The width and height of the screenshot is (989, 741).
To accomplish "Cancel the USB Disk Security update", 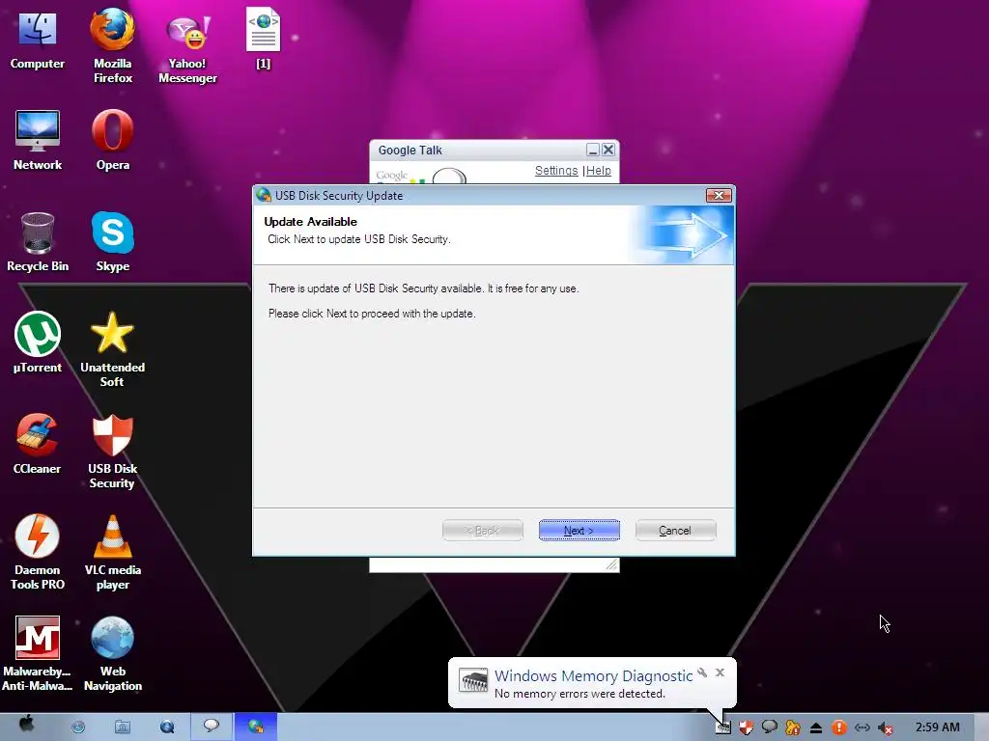I will pyautogui.click(x=675, y=531).
